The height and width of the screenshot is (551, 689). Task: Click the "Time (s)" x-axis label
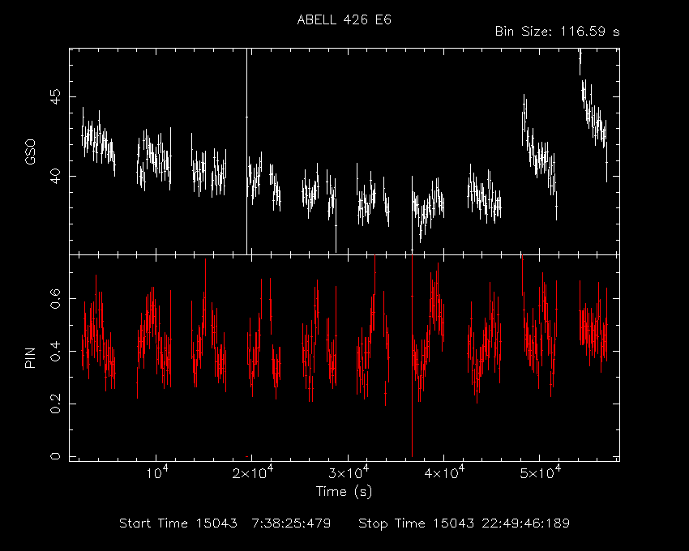click(344, 491)
